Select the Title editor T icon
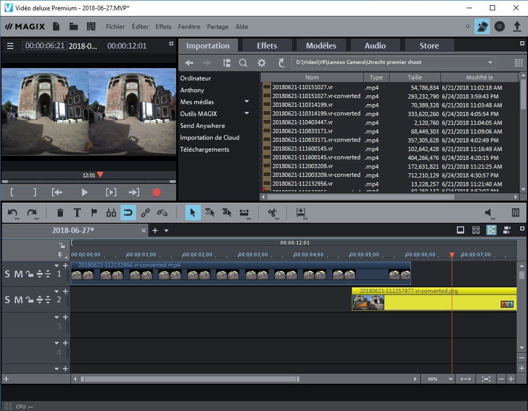The image size is (528, 411). click(x=77, y=212)
